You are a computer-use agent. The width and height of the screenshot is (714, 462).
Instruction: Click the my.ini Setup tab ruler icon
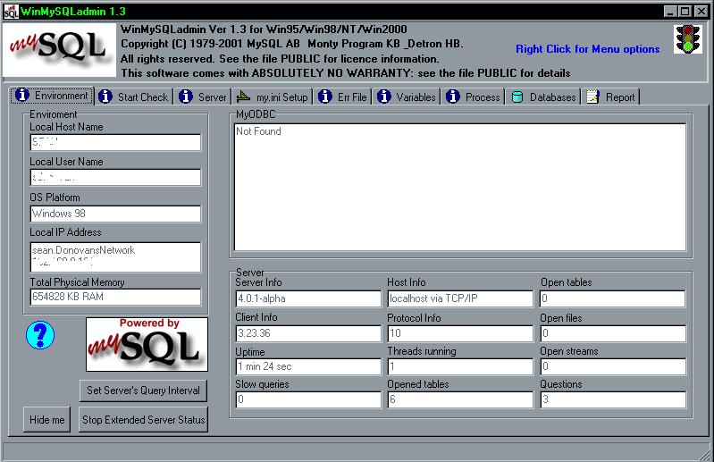pos(243,97)
